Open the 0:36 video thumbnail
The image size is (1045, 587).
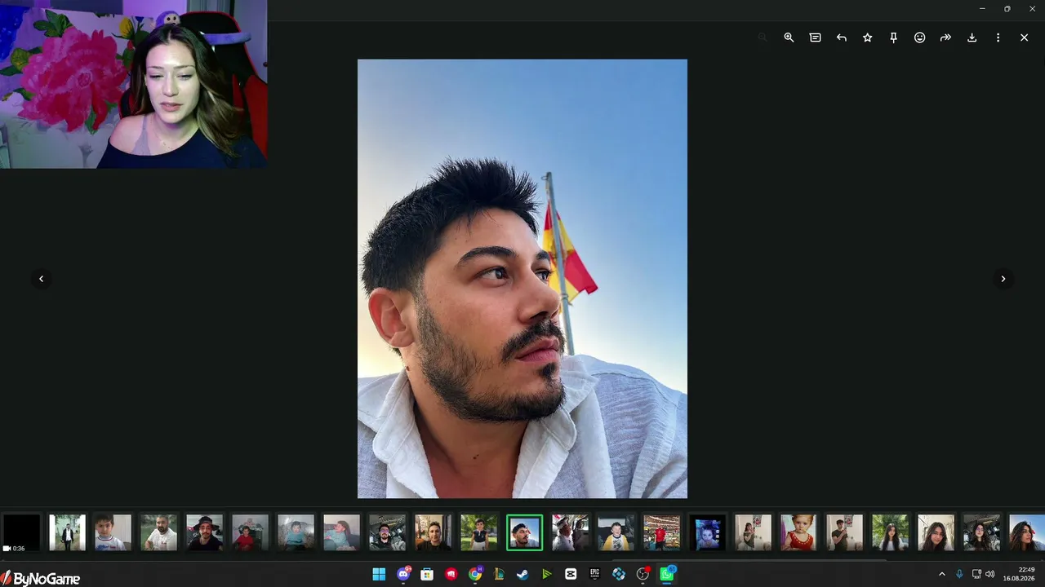click(x=21, y=532)
